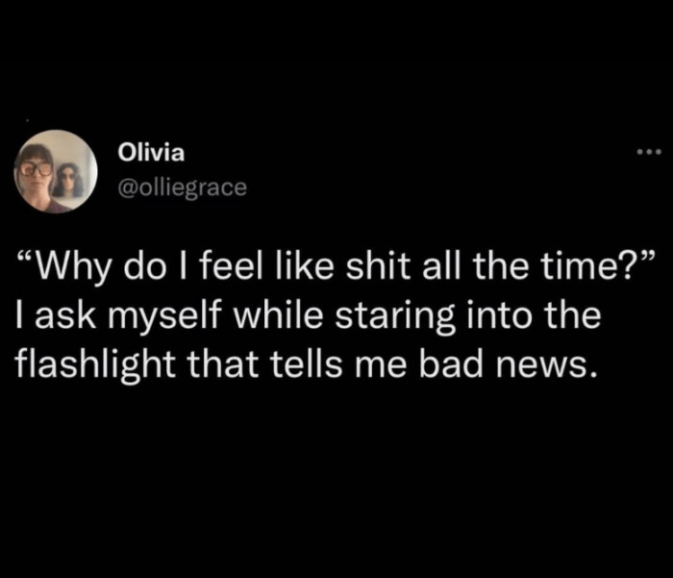Viewport: 673px width, 578px height.
Task: Click the person wearing glasses in the avatar
Action: click(x=36, y=178)
